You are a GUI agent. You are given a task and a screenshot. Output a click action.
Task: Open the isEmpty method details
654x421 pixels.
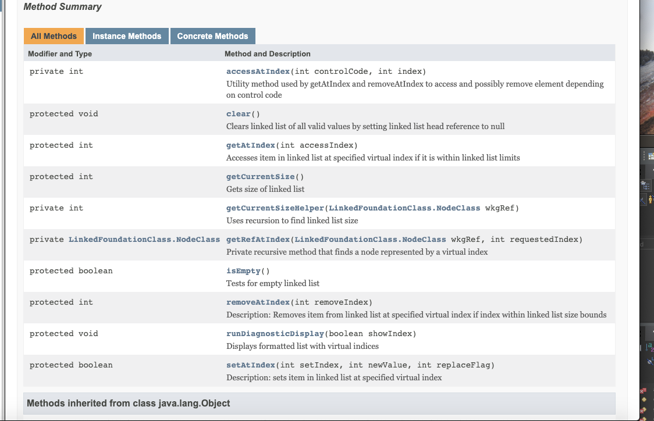[x=243, y=270]
